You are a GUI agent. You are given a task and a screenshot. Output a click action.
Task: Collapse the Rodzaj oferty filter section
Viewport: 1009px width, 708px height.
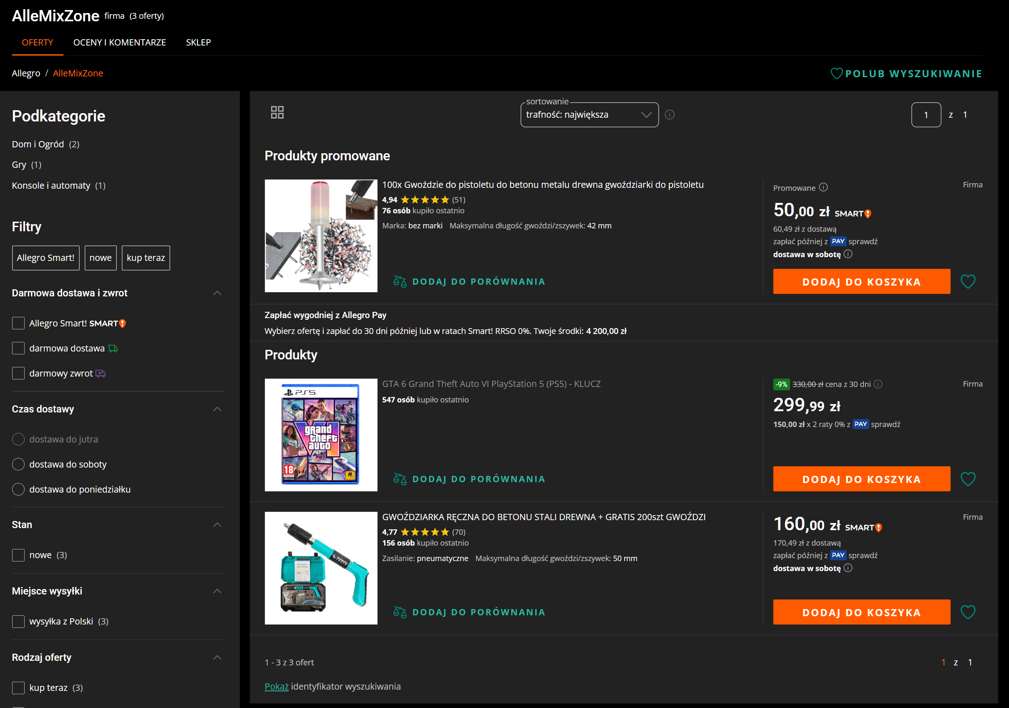click(217, 657)
